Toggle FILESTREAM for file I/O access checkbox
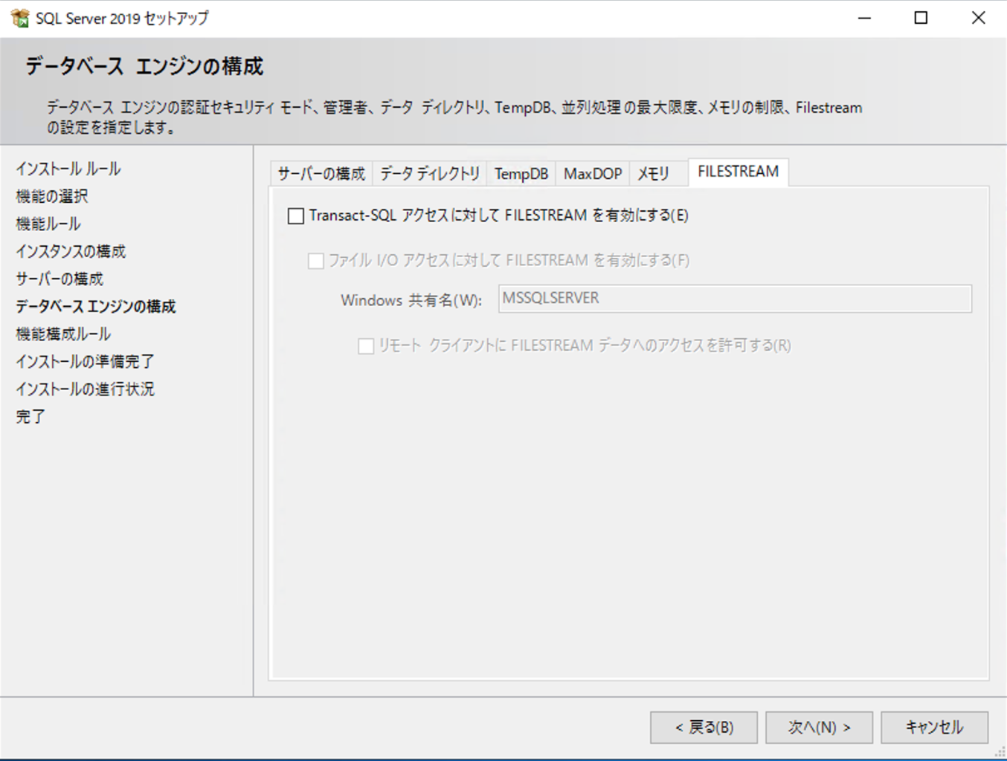This screenshot has width=1007, height=761. [316, 261]
